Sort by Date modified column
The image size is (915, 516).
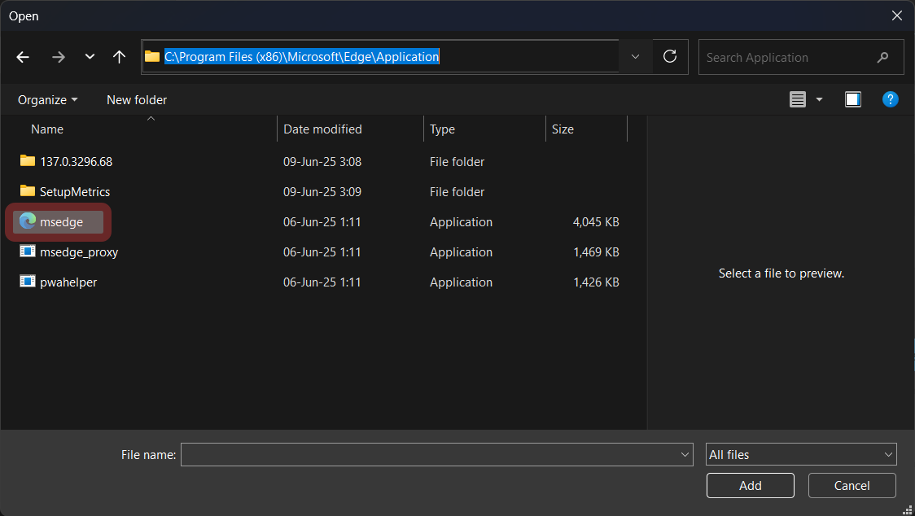(x=322, y=129)
